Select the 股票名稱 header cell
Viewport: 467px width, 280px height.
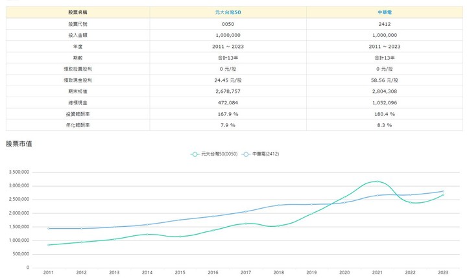tap(78, 12)
